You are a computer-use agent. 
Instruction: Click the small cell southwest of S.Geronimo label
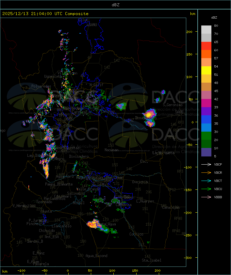click(157, 99)
